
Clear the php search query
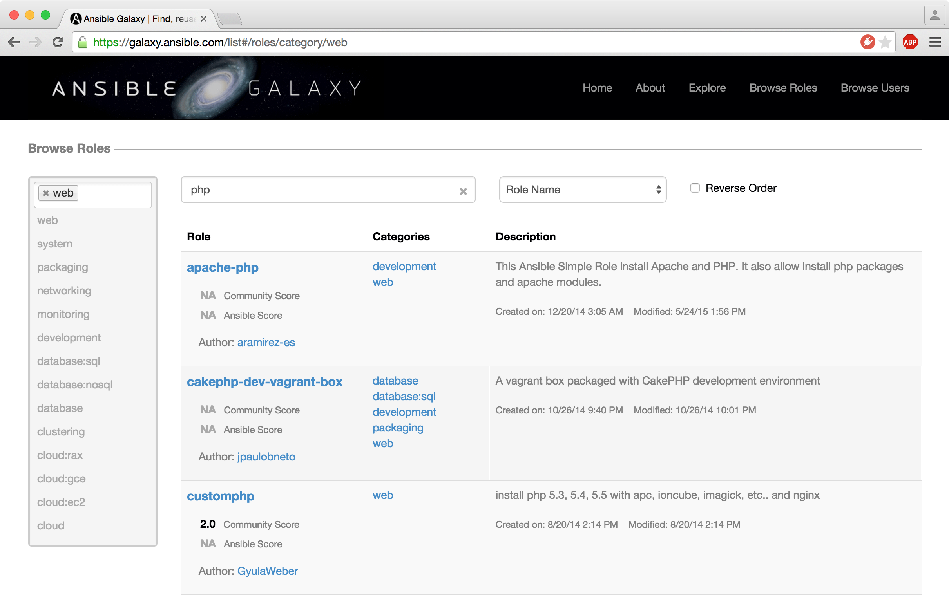coord(463,191)
